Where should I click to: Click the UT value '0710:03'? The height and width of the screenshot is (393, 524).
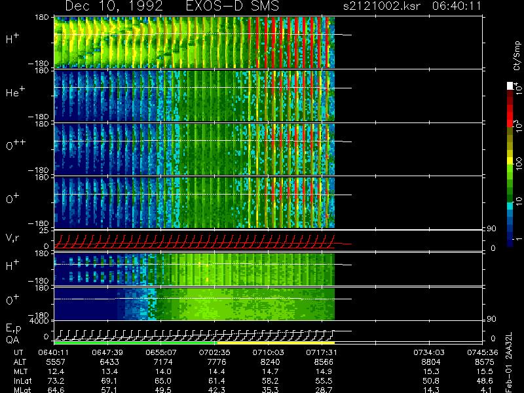pyautogui.click(x=268, y=352)
